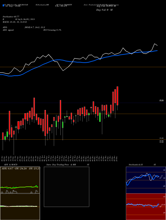Screen dimensions: 166x220
Task: Click the large green candle near 11 Dec
Action: (x=100, y=117)
